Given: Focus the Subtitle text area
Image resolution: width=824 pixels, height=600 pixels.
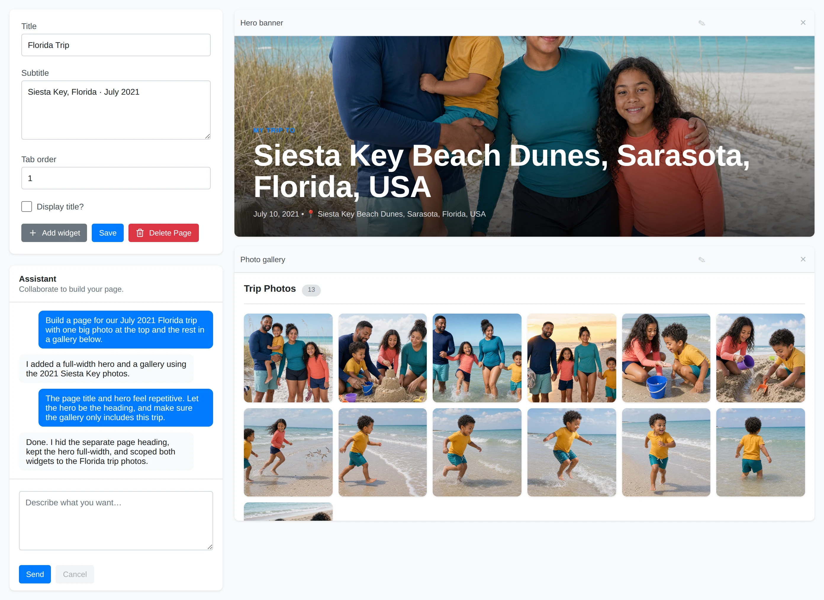Looking at the screenshot, I should point(116,110).
